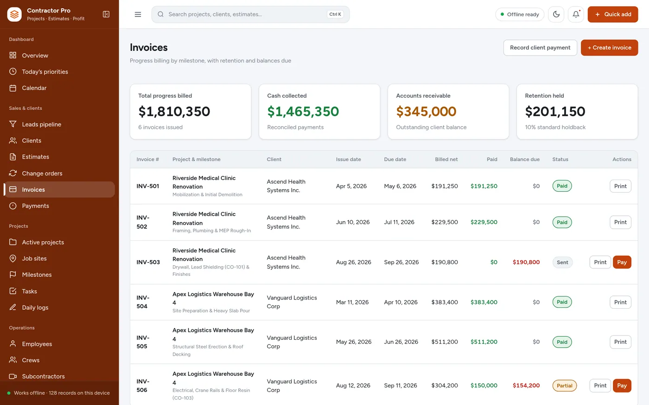Open Crews sidebar item

59,360
